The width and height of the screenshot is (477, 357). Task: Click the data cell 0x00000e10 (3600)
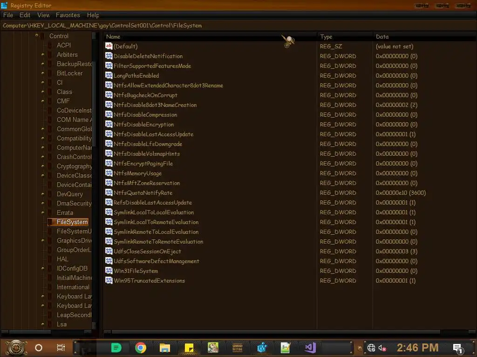(x=401, y=193)
